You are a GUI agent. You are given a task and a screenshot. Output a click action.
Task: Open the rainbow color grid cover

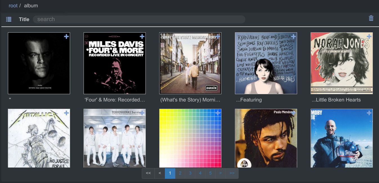[190, 138]
